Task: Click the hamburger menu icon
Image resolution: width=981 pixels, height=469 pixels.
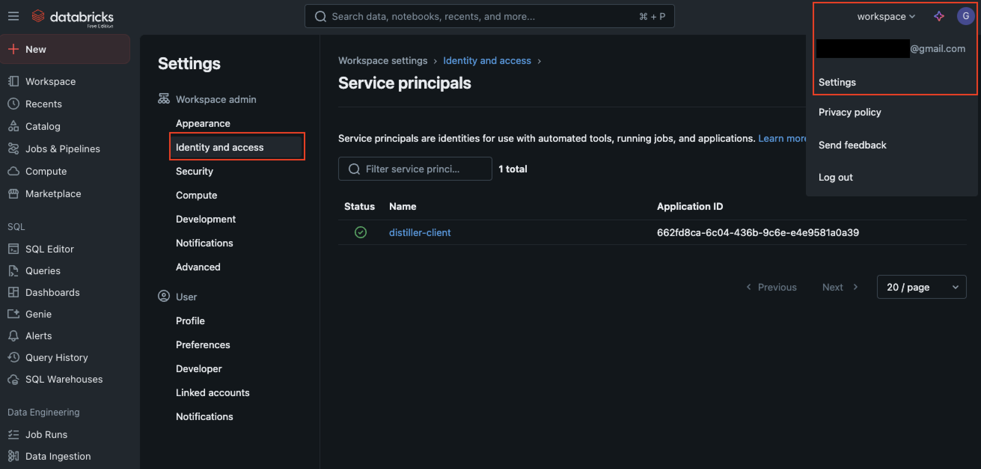Action: pyautogui.click(x=13, y=16)
